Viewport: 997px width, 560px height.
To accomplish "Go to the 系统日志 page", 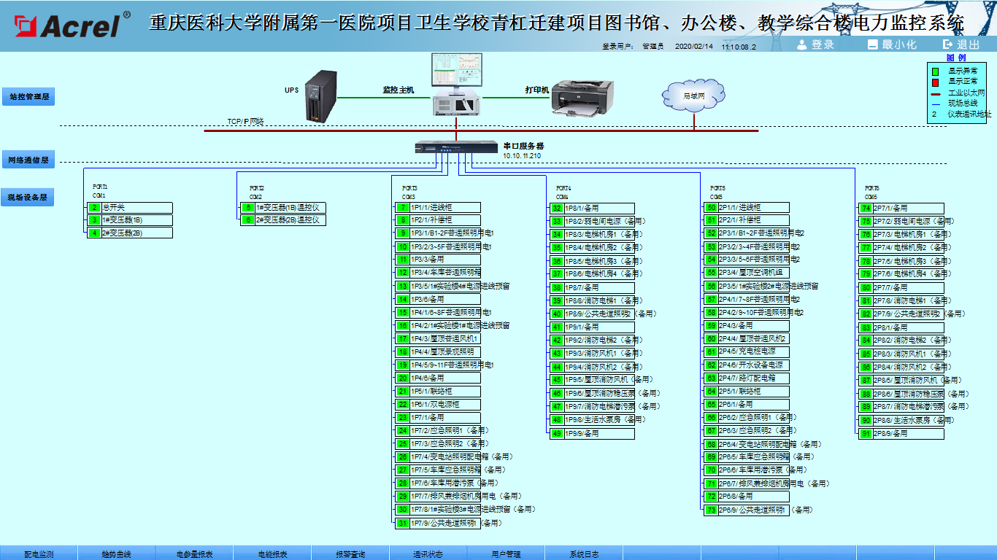I will coord(584,553).
